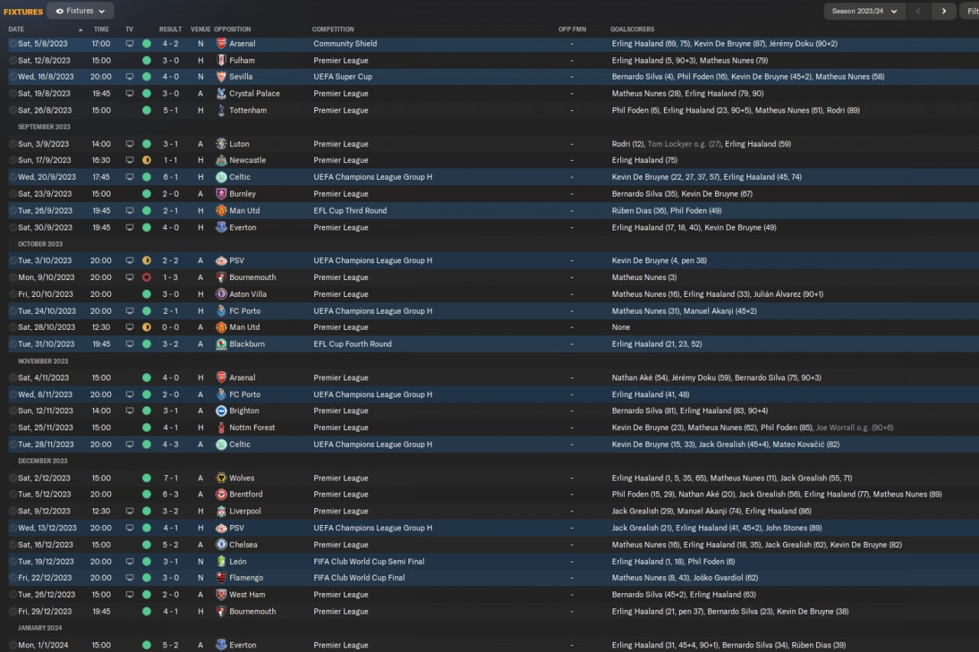The image size is (979, 652).
Task: Click the Wolves club badge
Action: [222, 478]
